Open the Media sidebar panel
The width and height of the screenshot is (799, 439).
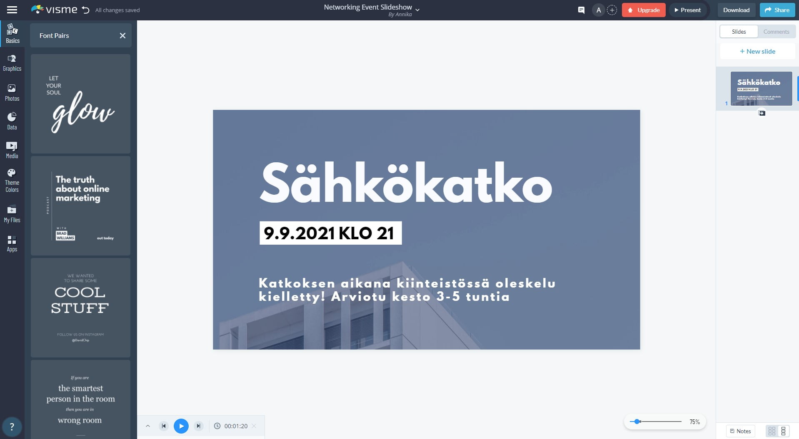point(12,150)
